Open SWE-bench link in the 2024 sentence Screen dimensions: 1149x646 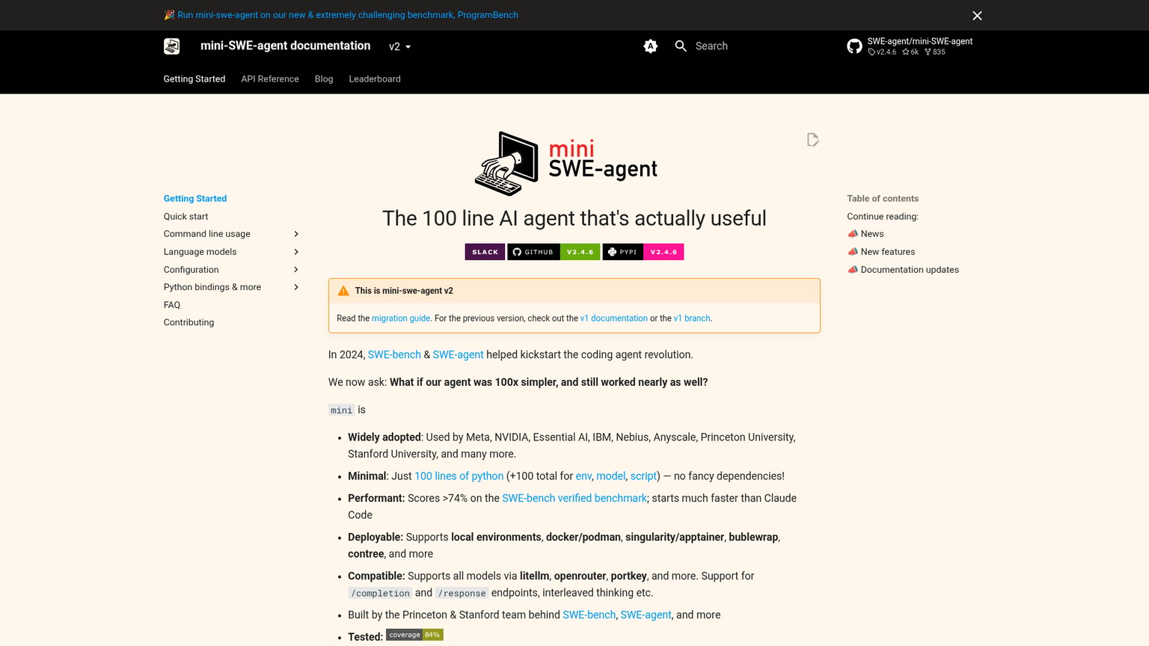tap(394, 354)
